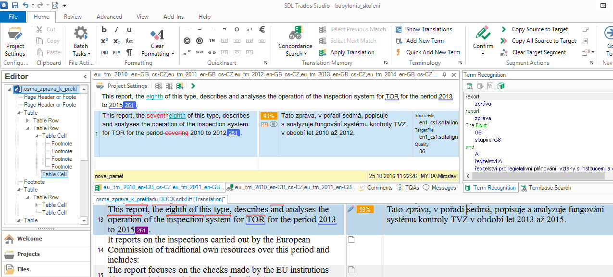
Task: Click Quick Add New Term
Action: (427, 52)
